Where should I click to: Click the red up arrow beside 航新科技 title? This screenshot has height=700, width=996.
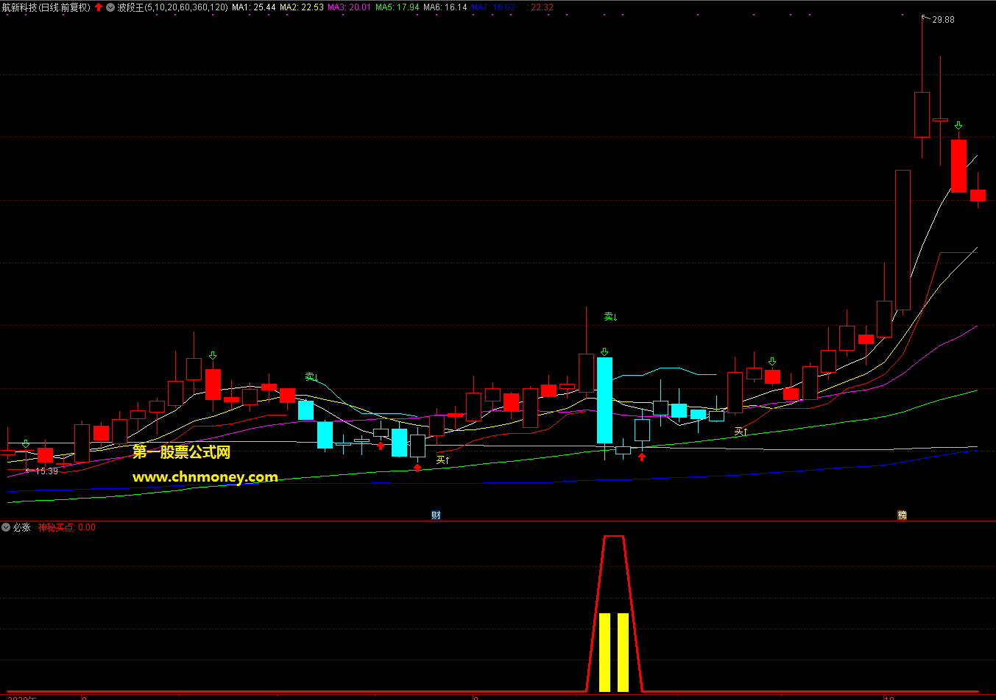pyautogui.click(x=99, y=7)
